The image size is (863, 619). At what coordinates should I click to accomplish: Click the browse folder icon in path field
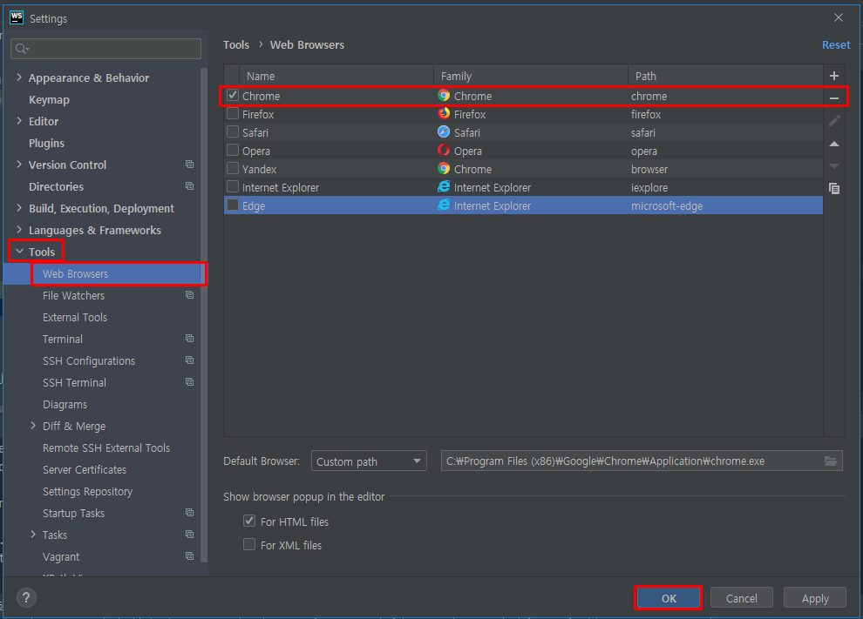(831, 461)
